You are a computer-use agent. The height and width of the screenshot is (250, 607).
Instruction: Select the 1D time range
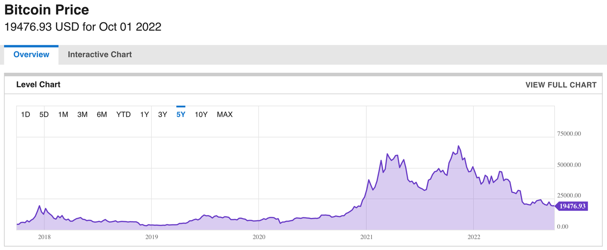click(26, 114)
